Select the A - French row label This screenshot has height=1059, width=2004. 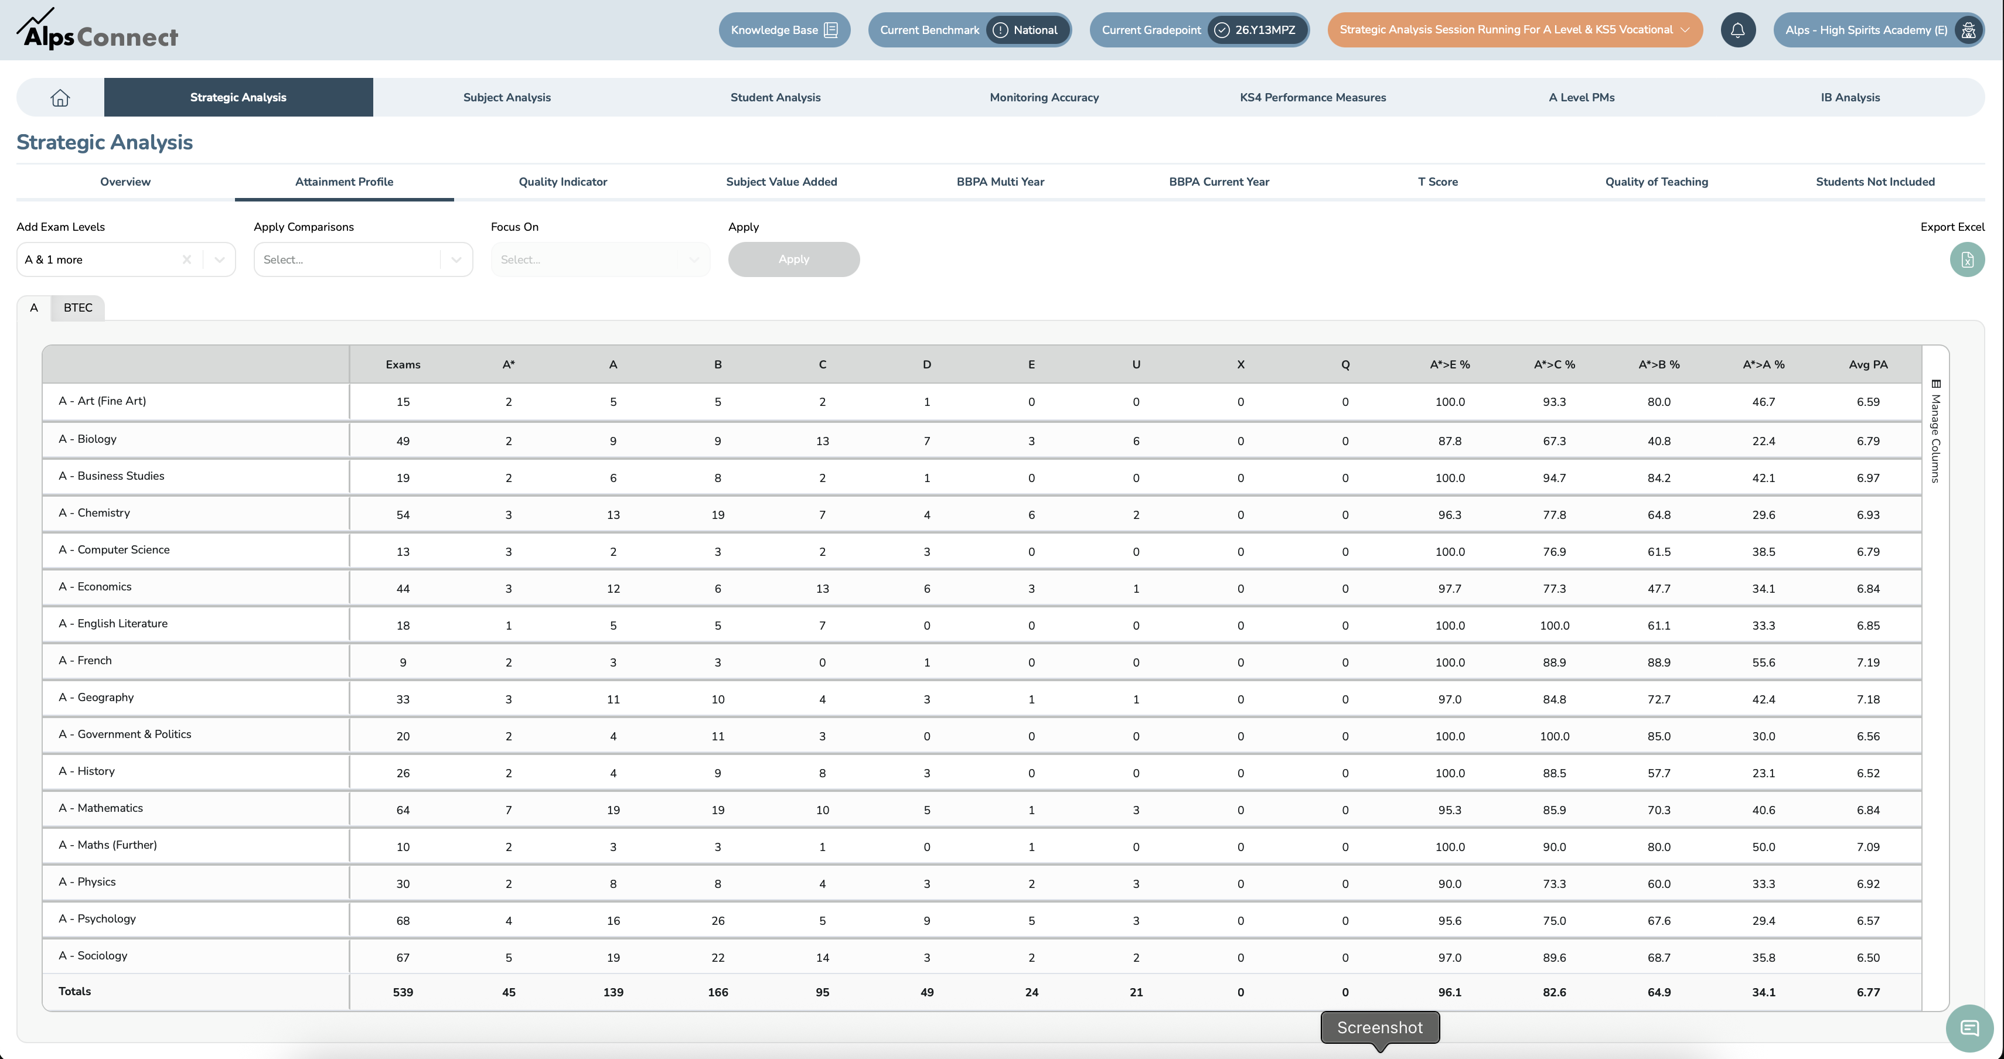click(86, 661)
